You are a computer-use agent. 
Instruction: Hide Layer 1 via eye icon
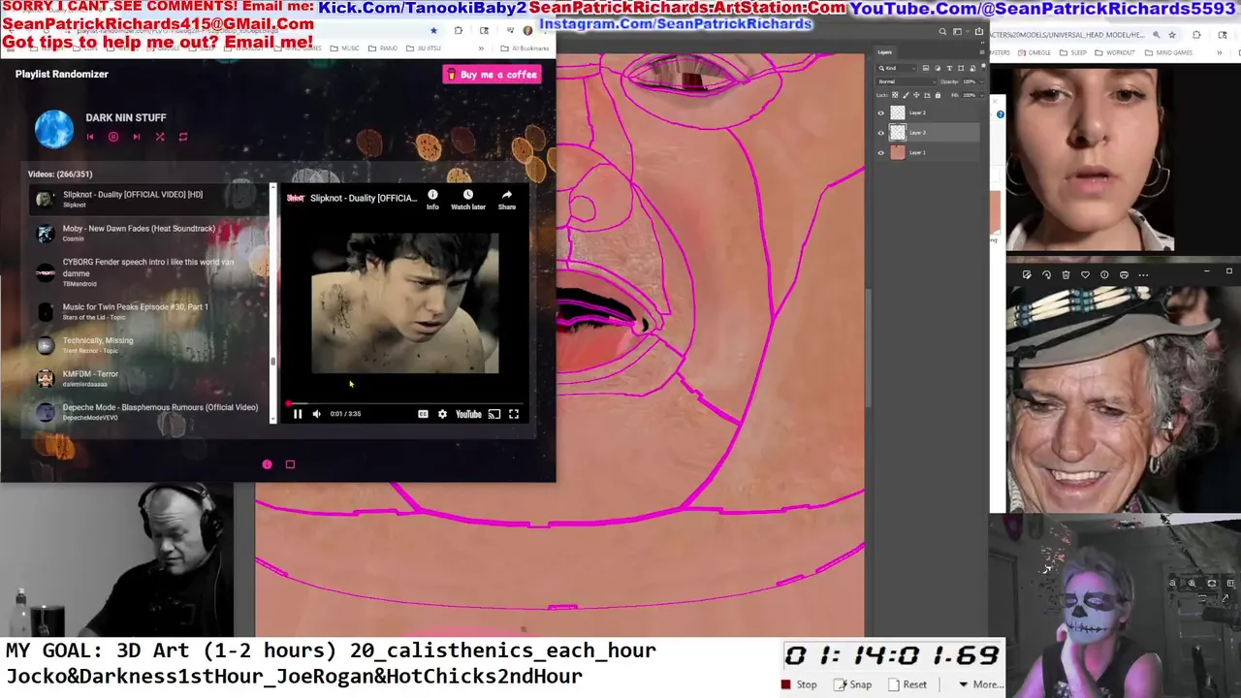pos(881,152)
